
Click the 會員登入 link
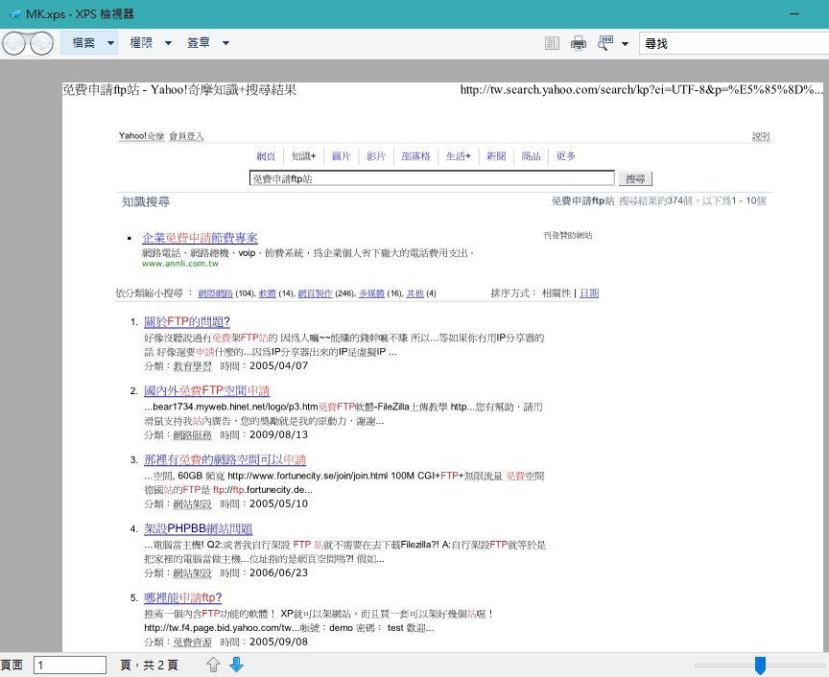(186, 136)
